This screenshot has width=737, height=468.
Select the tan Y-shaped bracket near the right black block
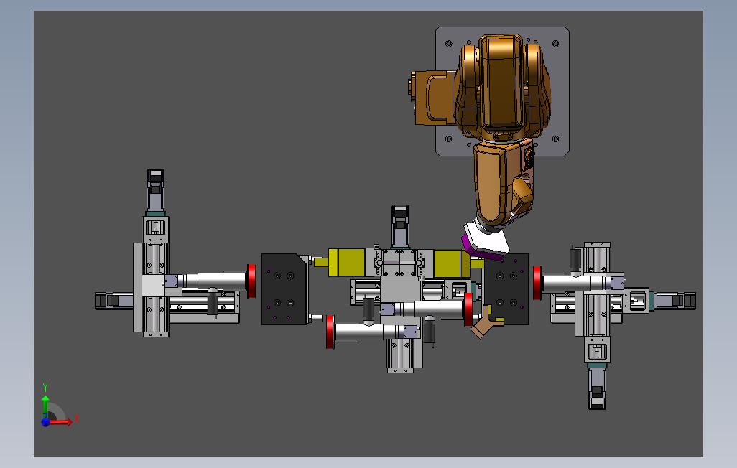(x=486, y=323)
